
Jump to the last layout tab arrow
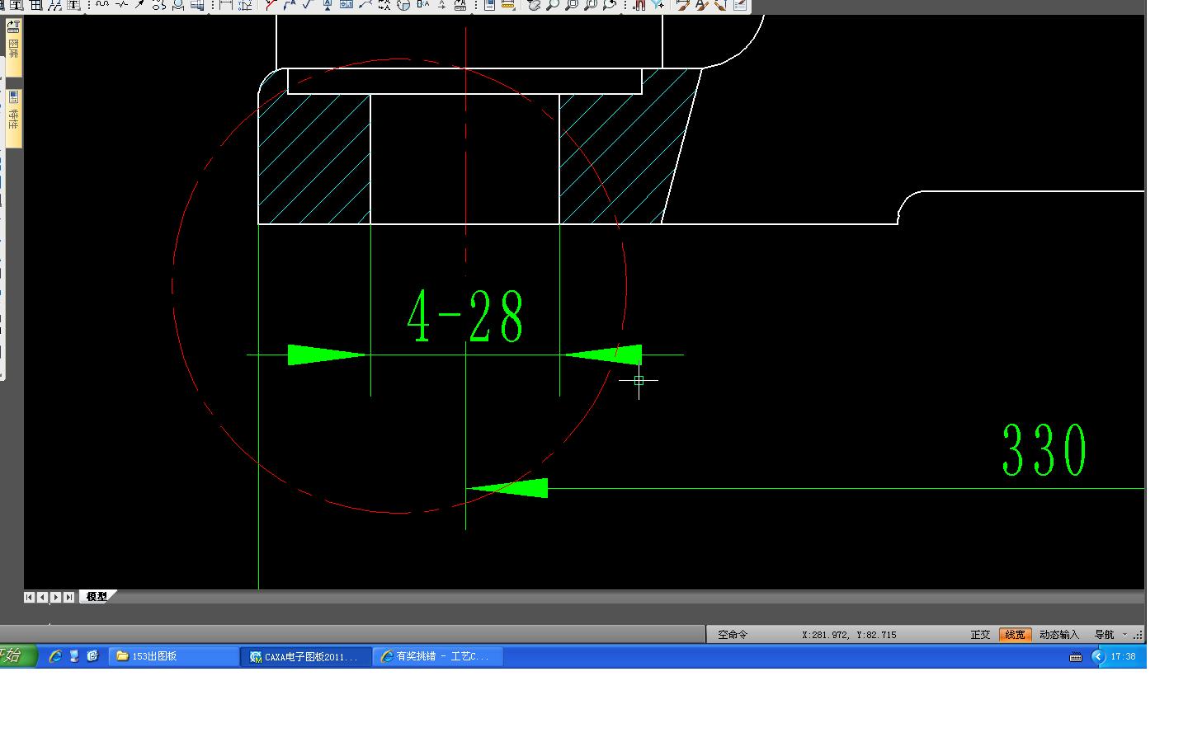click(69, 597)
